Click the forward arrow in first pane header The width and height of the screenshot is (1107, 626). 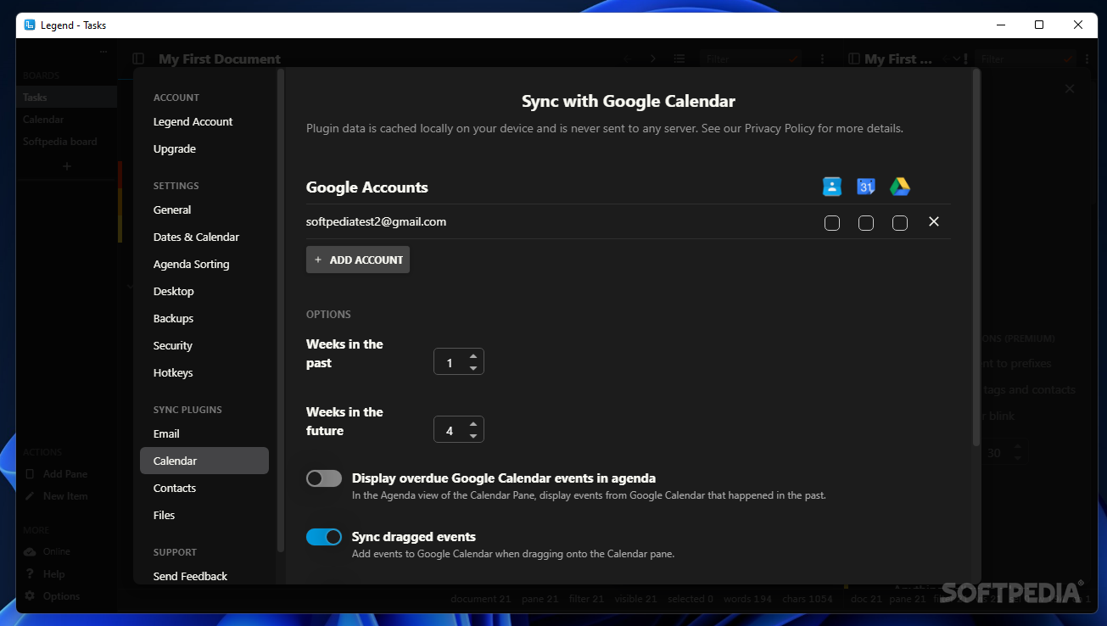653,59
